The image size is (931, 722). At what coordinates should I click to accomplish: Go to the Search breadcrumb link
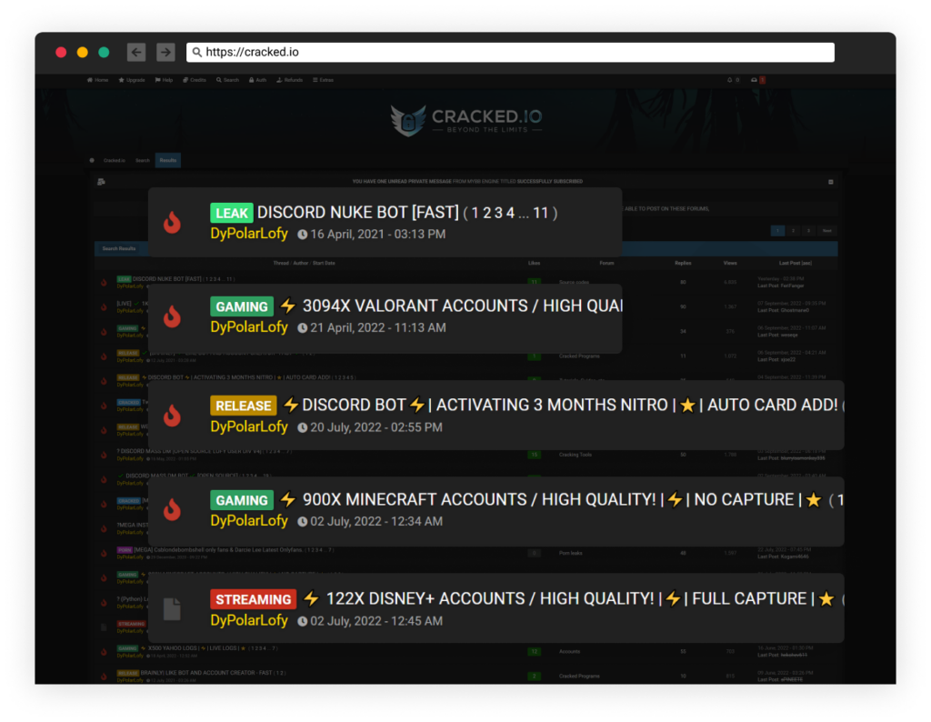(143, 160)
